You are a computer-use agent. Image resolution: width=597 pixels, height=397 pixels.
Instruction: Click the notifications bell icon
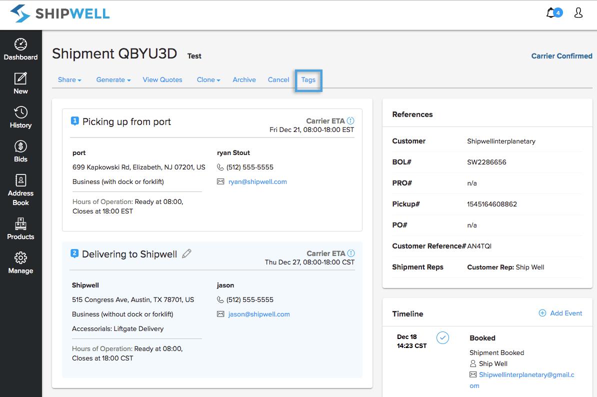point(550,13)
